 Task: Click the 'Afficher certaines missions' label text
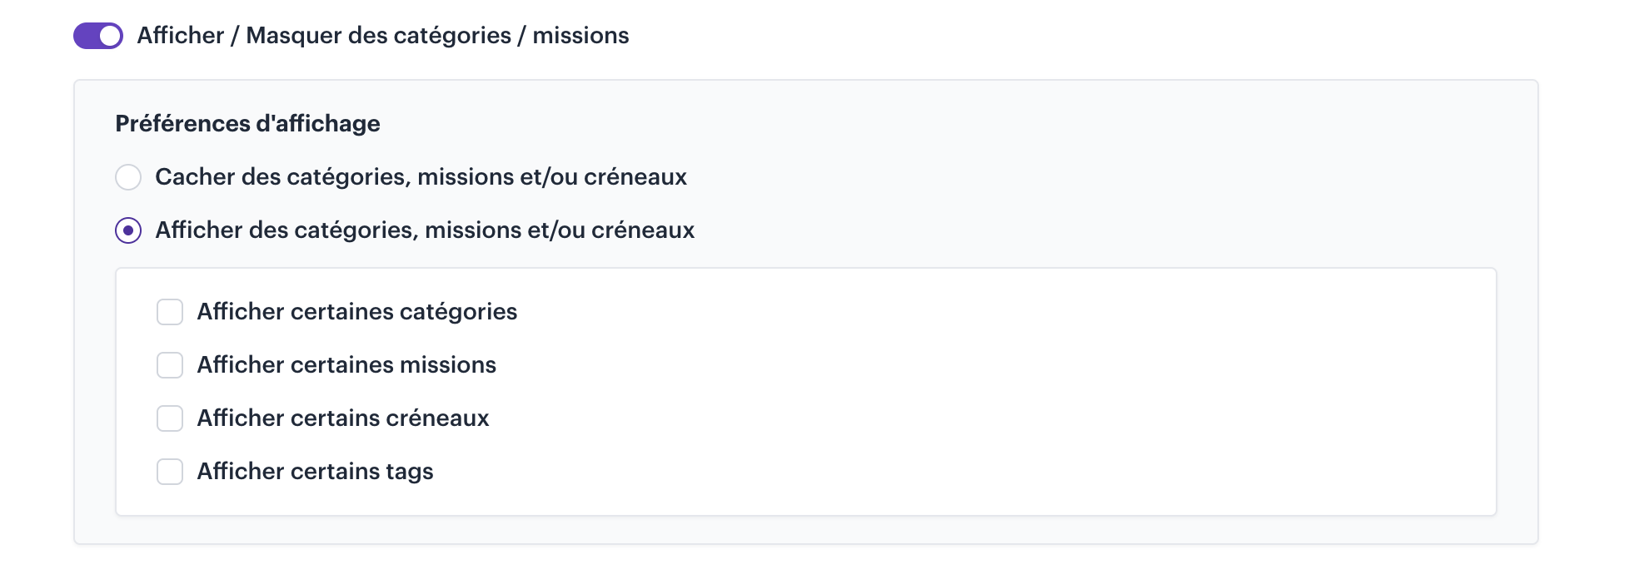pyautogui.click(x=346, y=365)
